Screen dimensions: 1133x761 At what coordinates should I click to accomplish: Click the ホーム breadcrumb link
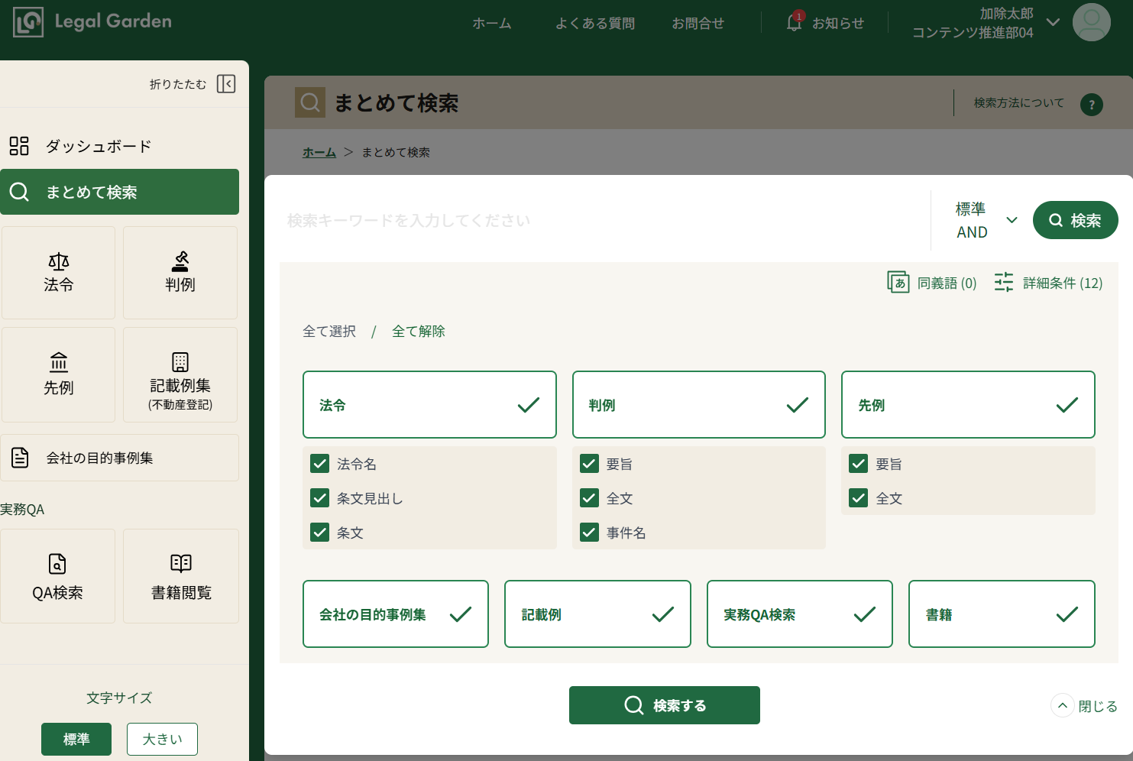tap(319, 152)
